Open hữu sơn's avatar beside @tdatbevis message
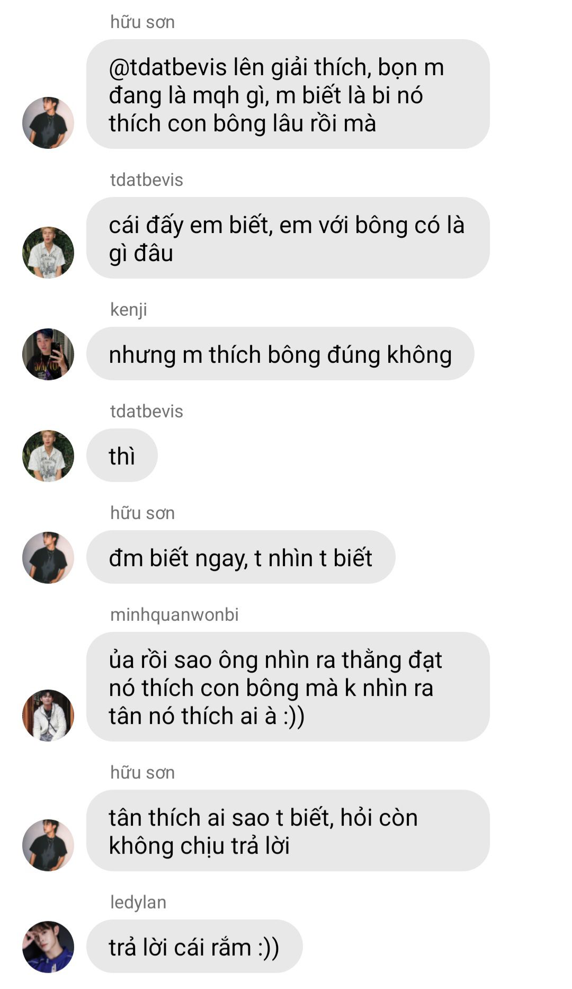The height and width of the screenshot is (989, 572). (x=48, y=123)
